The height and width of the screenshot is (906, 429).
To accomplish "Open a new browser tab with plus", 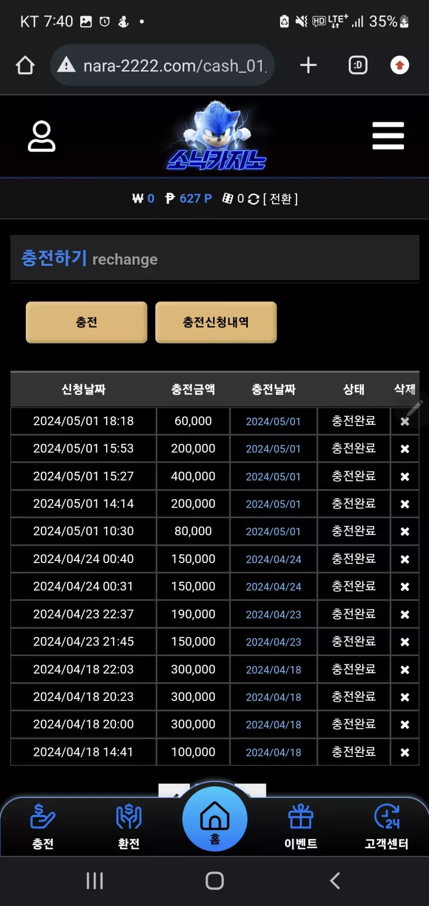I will (x=308, y=65).
